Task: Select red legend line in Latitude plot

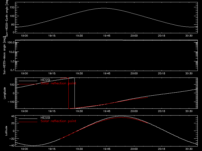Action: pos(28,122)
